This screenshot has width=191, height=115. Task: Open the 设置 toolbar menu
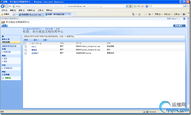pyautogui.click(x=46, y=40)
